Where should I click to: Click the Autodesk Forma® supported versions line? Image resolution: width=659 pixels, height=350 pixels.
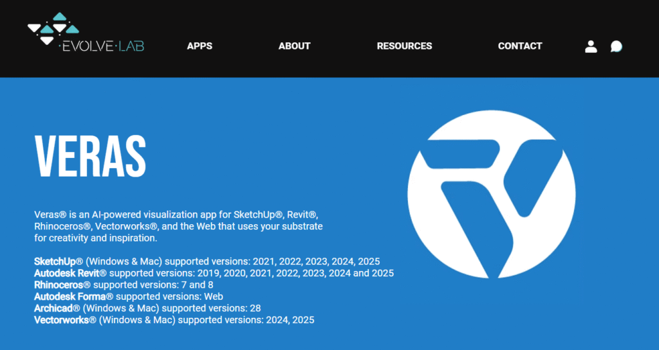(x=129, y=297)
